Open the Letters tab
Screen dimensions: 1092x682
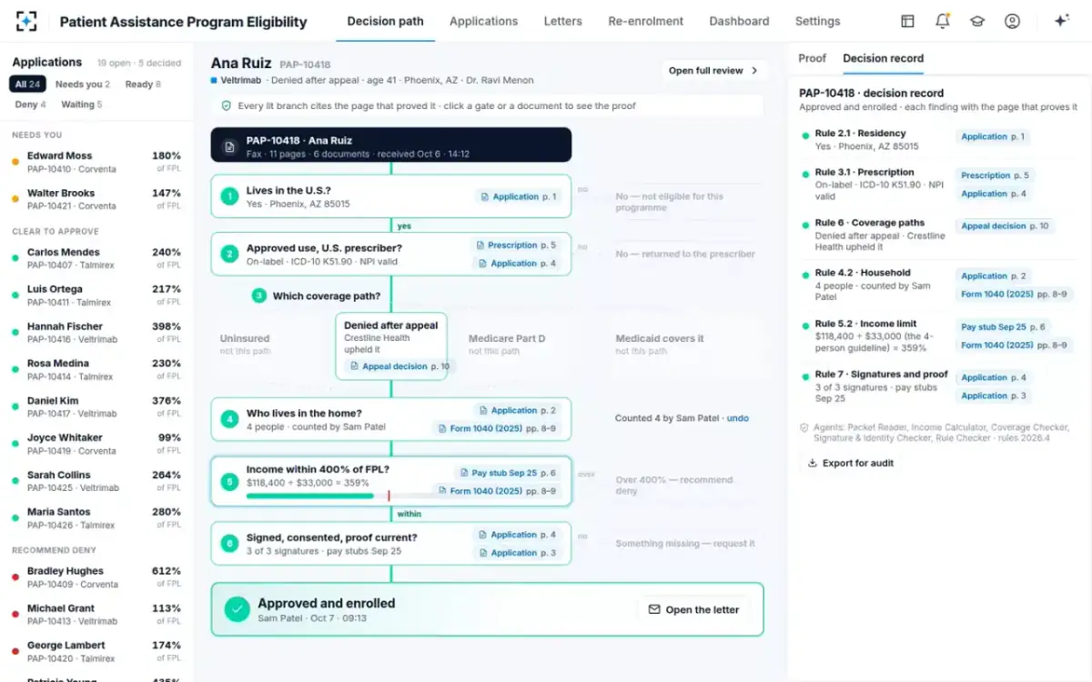(562, 21)
